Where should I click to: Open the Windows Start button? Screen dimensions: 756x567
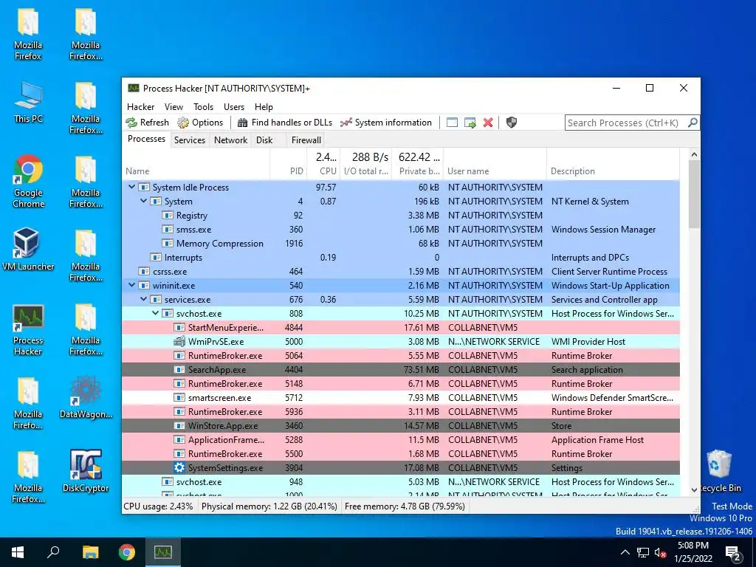(18, 552)
